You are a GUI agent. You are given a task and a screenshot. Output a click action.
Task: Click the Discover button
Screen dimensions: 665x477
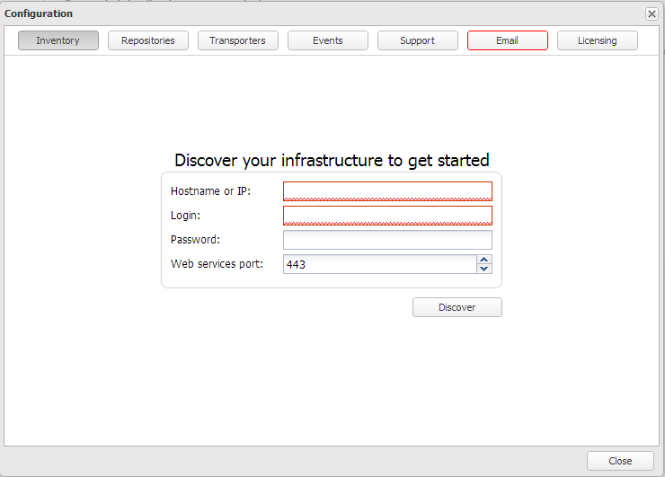(457, 307)
